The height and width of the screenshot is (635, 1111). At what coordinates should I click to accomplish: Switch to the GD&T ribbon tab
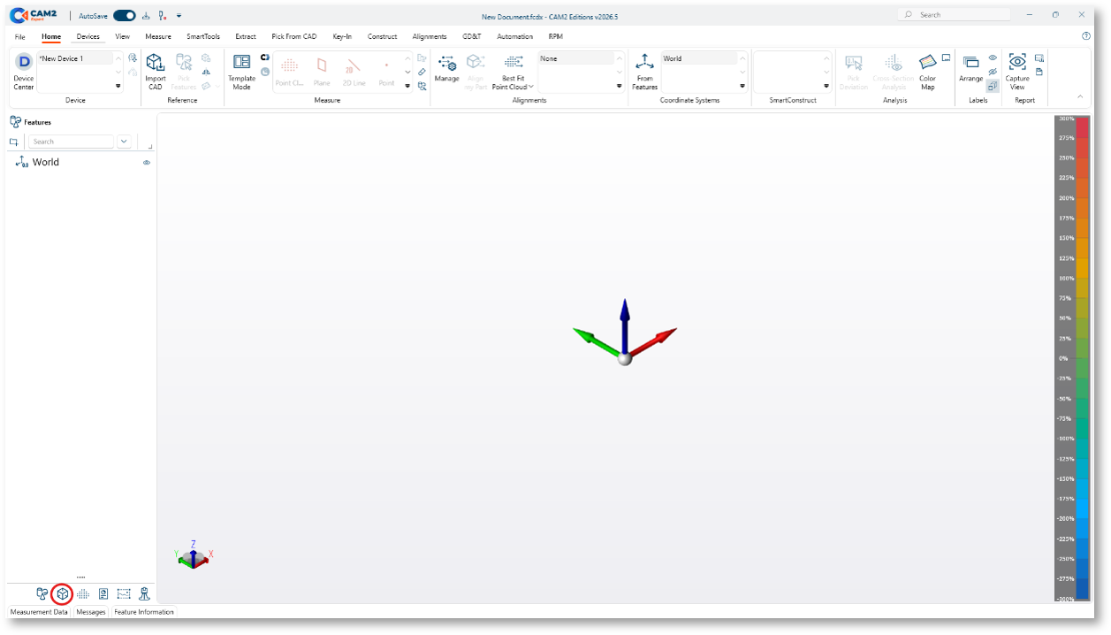click(471, 37)
